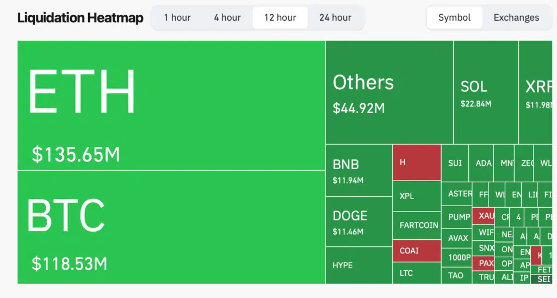
Task: Select the SOL $22.84M tile
Action: 485,92
